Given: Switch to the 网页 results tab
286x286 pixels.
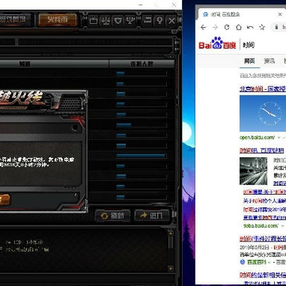Looking at the screenshot, I should pyautogui.click(x=249, y=61).
